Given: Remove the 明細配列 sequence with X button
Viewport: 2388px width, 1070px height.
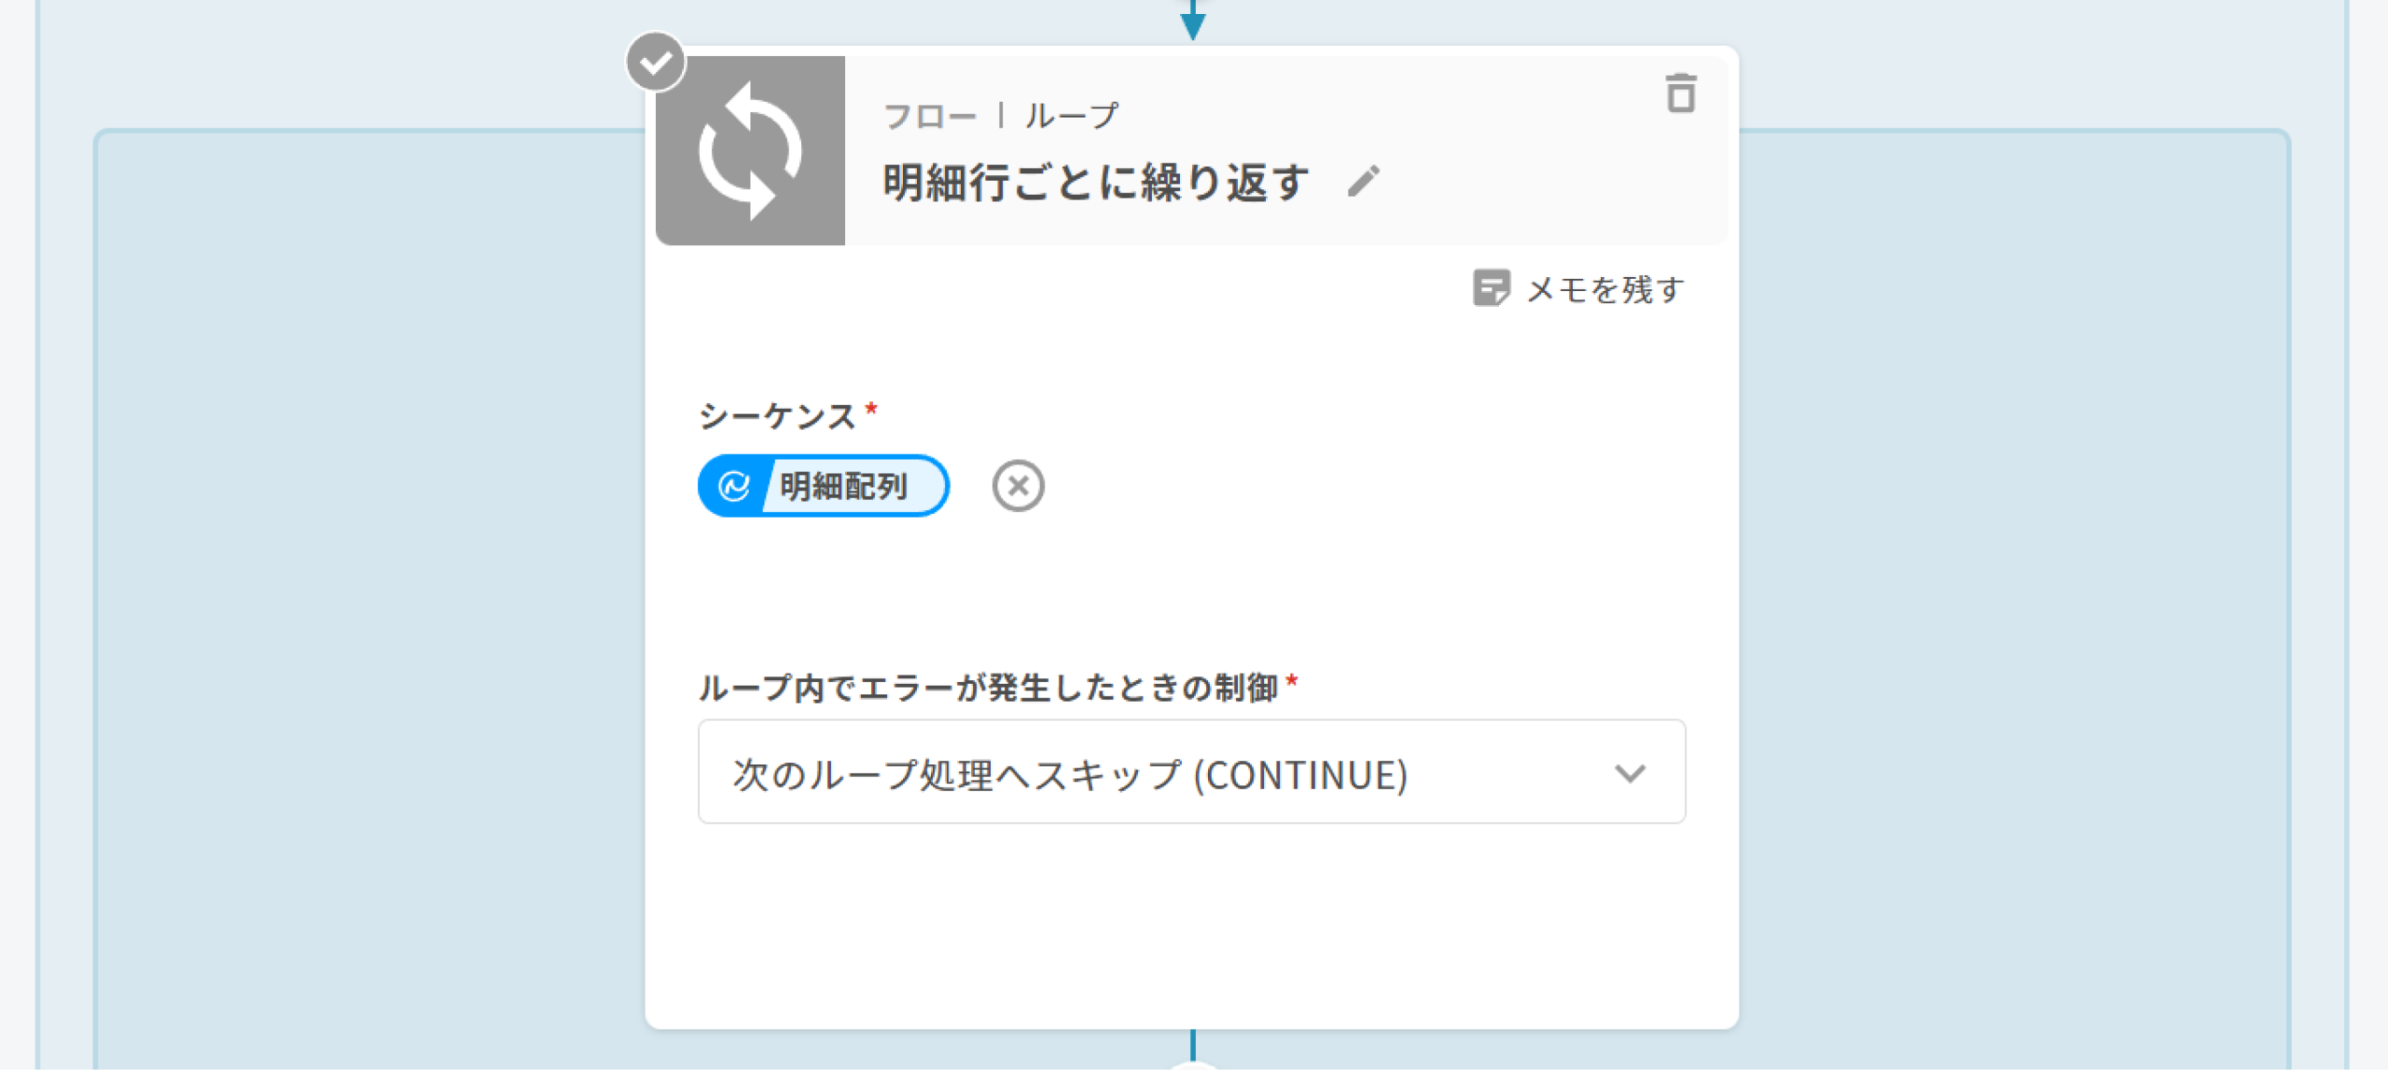Looking at the screenshot, I should point(1018,486).
